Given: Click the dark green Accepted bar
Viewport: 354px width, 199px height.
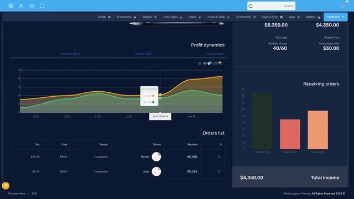Looking at the screenshot, I should (262, 121).
